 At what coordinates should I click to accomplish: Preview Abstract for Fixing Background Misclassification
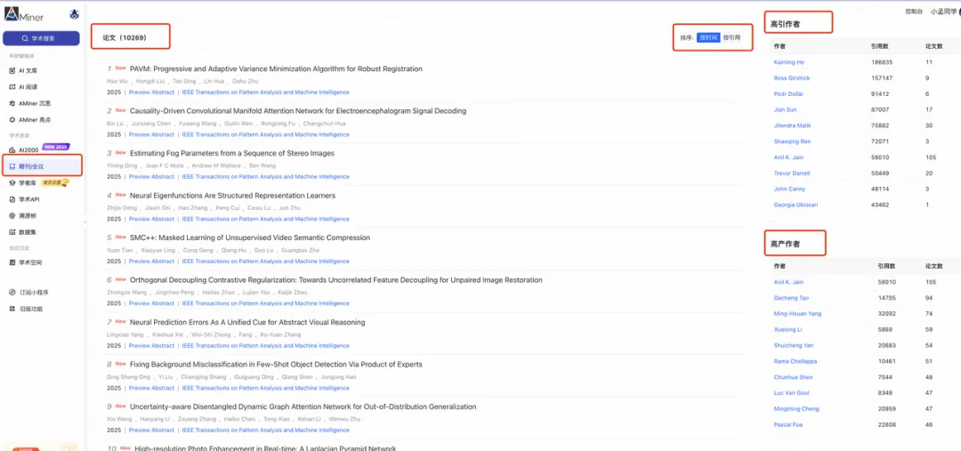pyautogui.click(x=151, y=389)
